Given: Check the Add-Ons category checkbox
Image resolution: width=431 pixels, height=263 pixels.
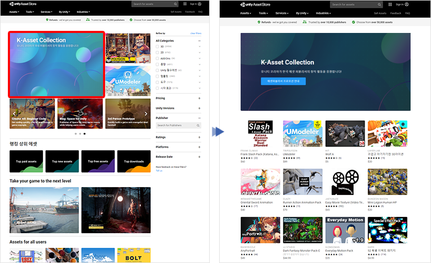Looking at the screenshot, I should click(x=157, y=58).
